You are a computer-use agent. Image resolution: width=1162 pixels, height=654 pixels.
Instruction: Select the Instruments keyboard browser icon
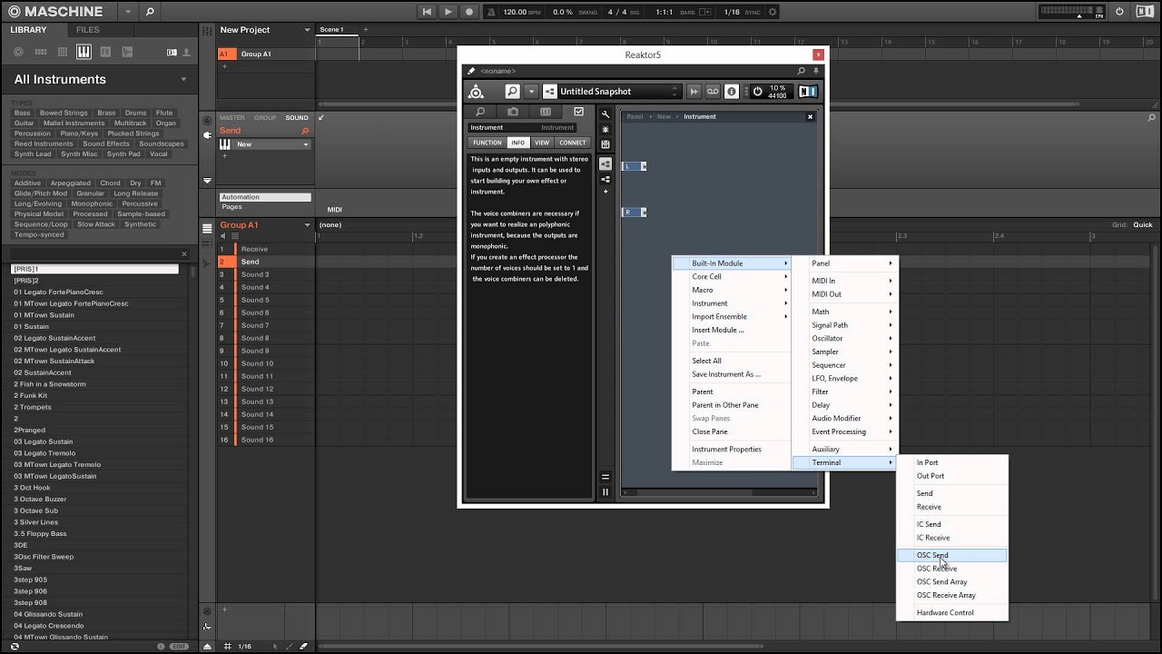84,52
